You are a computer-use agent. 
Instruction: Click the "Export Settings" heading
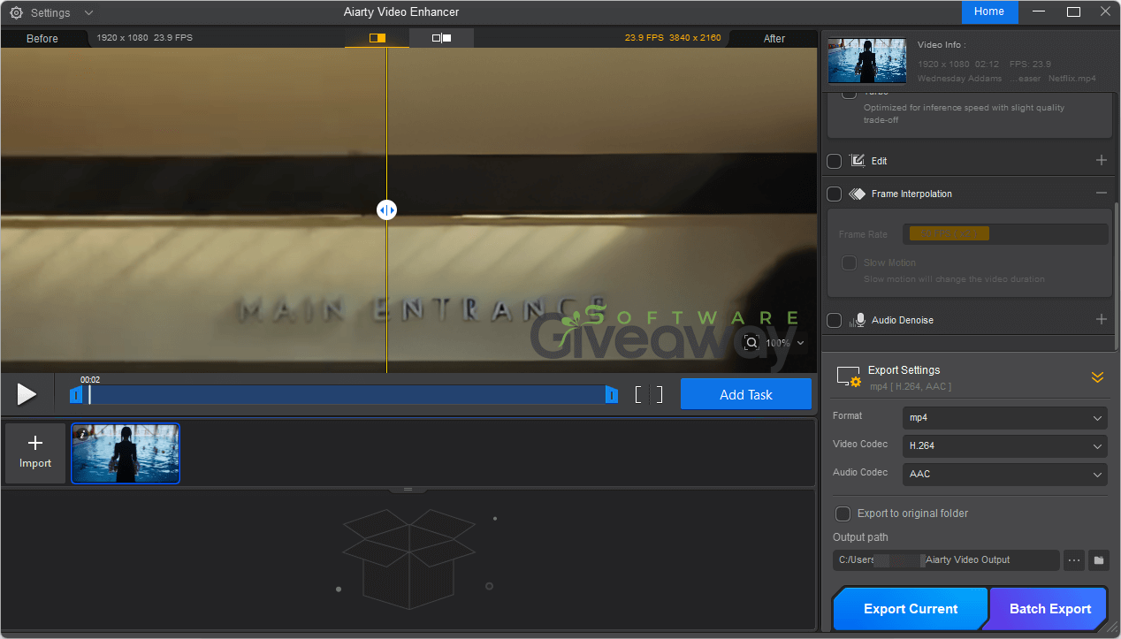point(904,370)
